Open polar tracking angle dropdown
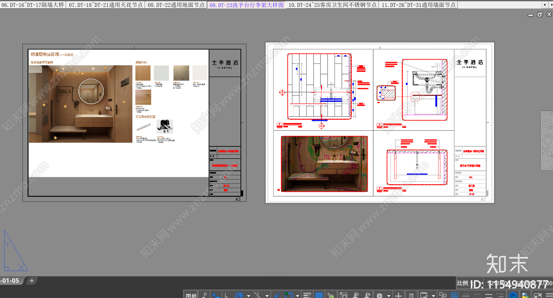 pos(249,296)
